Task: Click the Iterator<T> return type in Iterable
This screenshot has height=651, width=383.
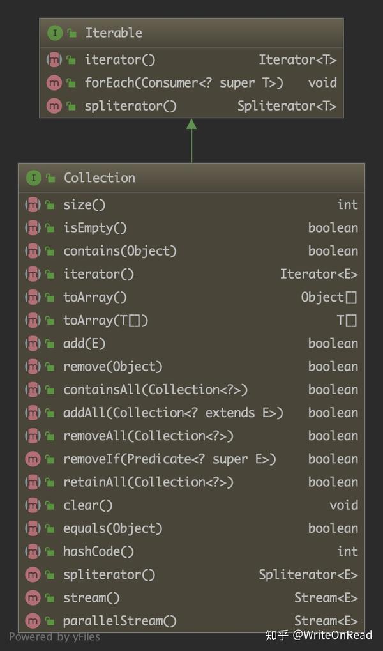Action: 297,60
